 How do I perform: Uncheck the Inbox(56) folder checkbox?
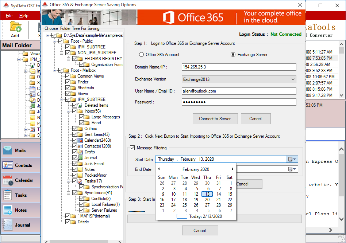point(74,111)
